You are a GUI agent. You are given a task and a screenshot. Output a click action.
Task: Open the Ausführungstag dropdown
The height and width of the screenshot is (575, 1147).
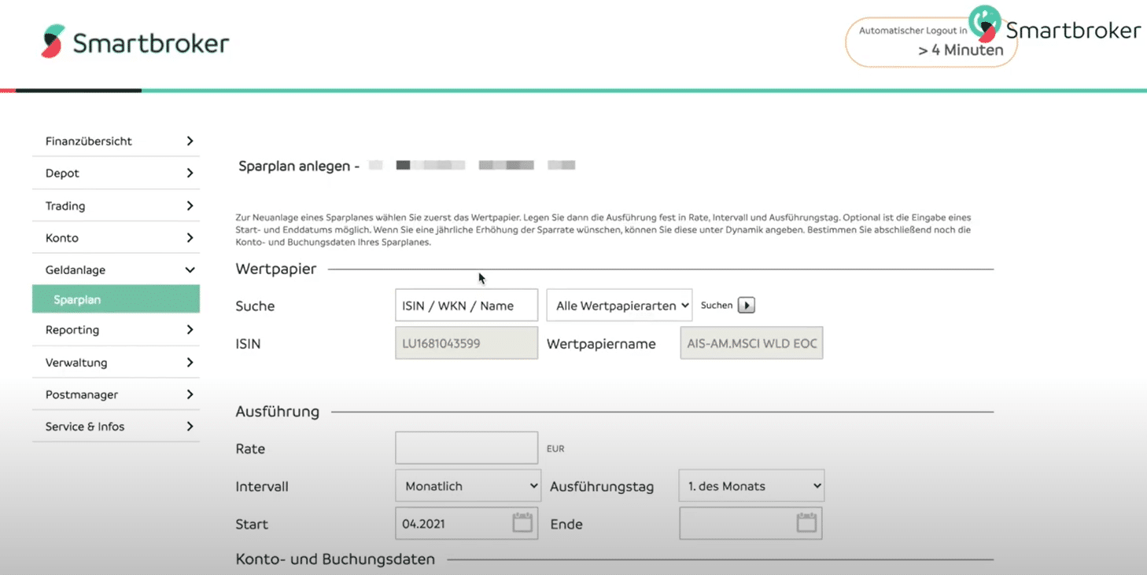[751, 486]
